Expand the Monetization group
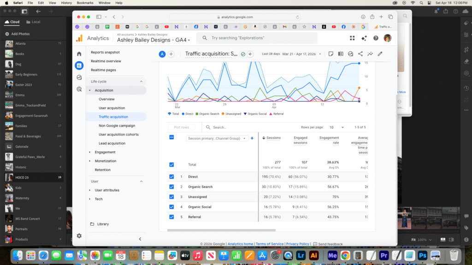 click(x=90, y=161)
